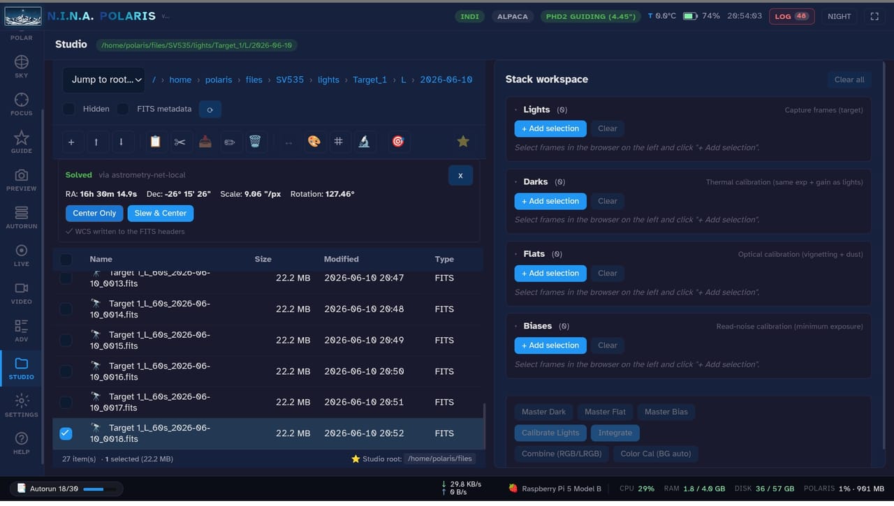Open the Focus section in the sidebar
894x506 pixels.
22,104
